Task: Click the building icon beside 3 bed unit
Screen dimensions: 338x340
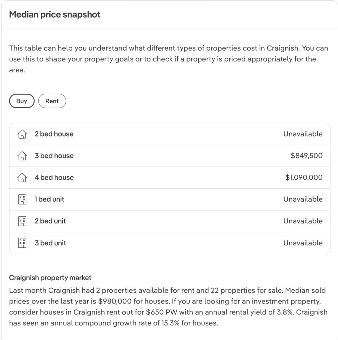Action: (x=22, y=243)
